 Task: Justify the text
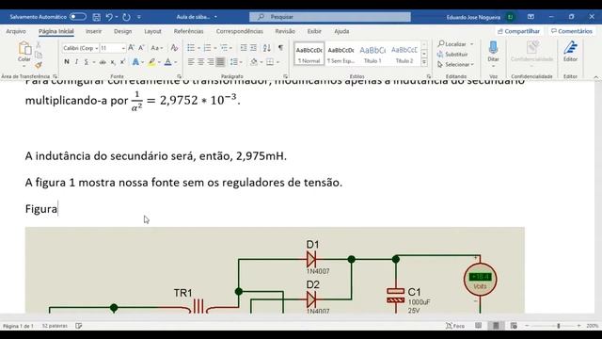pyautogui.click(x=220, y=62)
